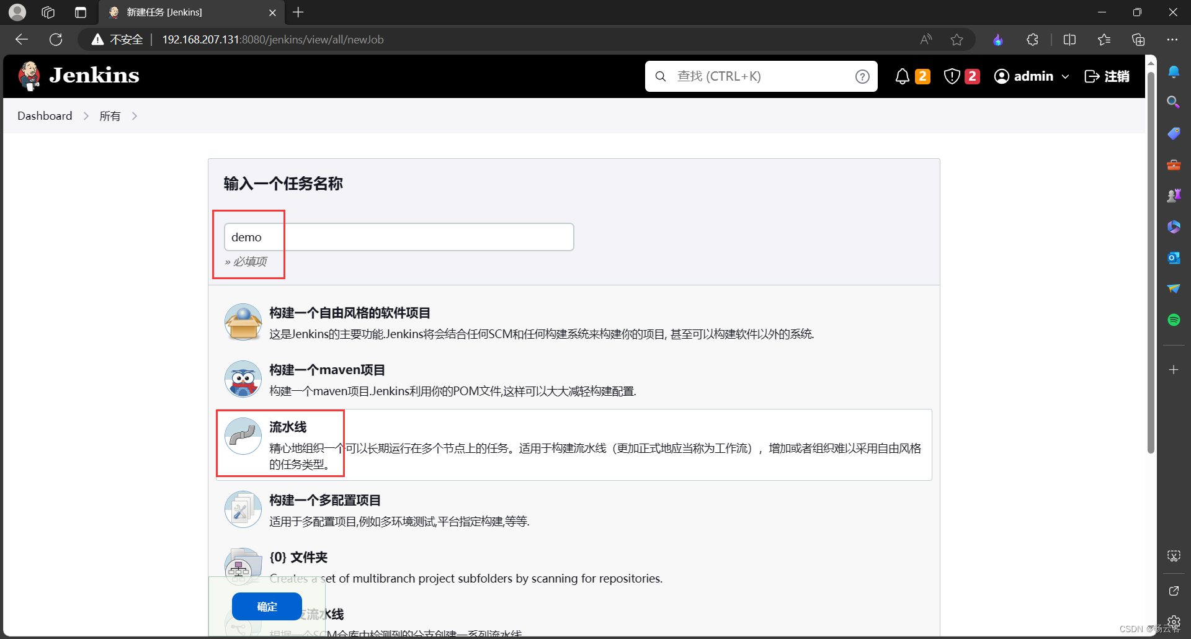Open the sidebar blue paper-plane icon
This screenshot has width=1191, height=639.
(1174, 288)
